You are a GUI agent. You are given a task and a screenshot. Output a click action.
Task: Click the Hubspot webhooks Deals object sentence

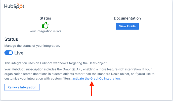pos(56,63)
